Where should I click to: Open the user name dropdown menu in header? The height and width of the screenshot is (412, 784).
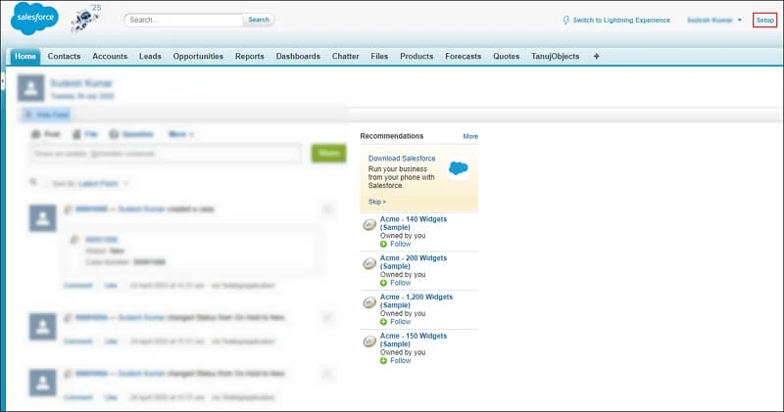click(714, 20)
